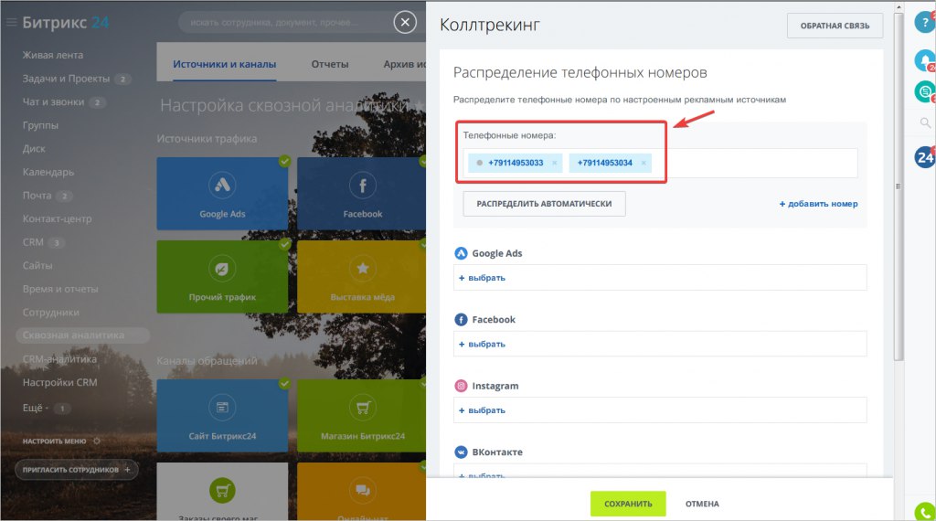Click выбрать under Google Ads
The height and width of the screenshot is (521, 936).
482,278
